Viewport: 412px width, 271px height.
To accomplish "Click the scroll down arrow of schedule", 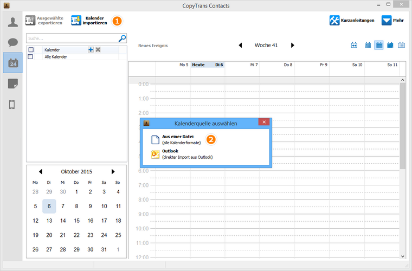I will click(x=403, y=256).
